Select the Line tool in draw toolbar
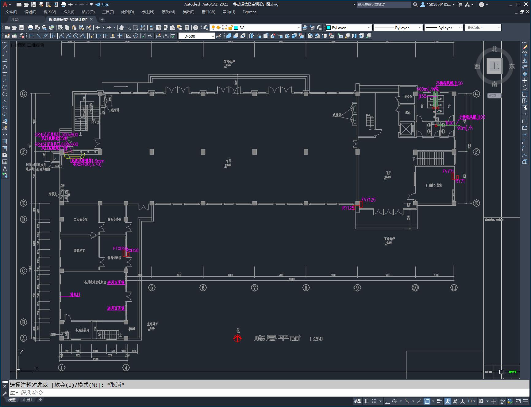531x407 pixels. [5, 47]
